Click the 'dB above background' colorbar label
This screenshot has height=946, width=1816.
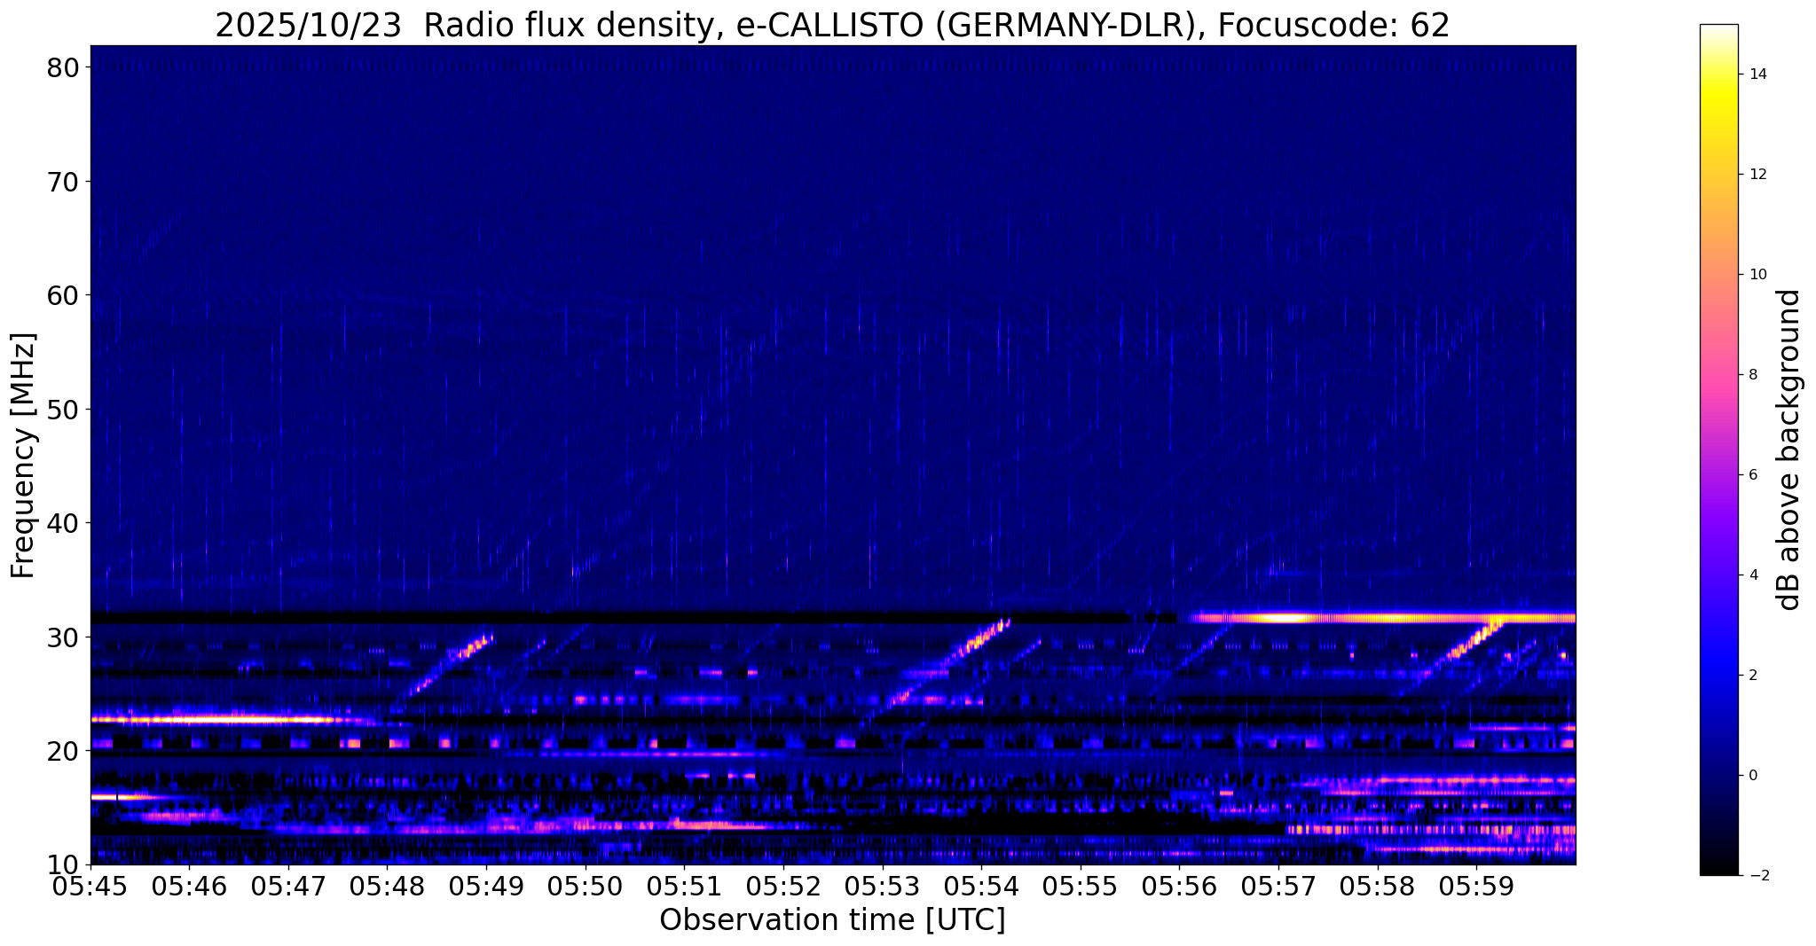1789,450
